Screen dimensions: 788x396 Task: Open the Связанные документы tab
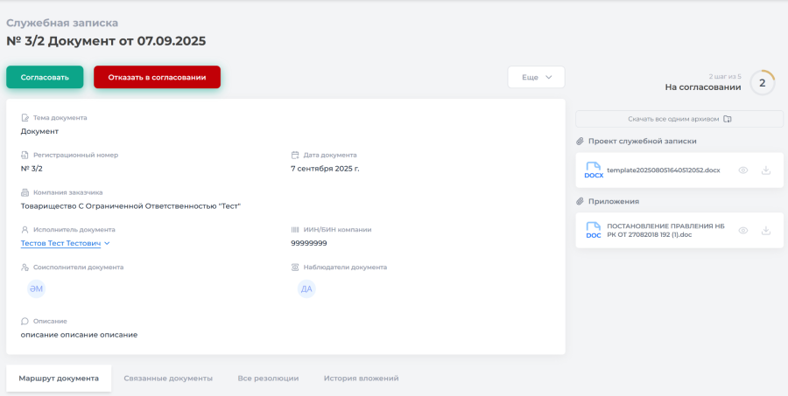[x=168, y=379]
